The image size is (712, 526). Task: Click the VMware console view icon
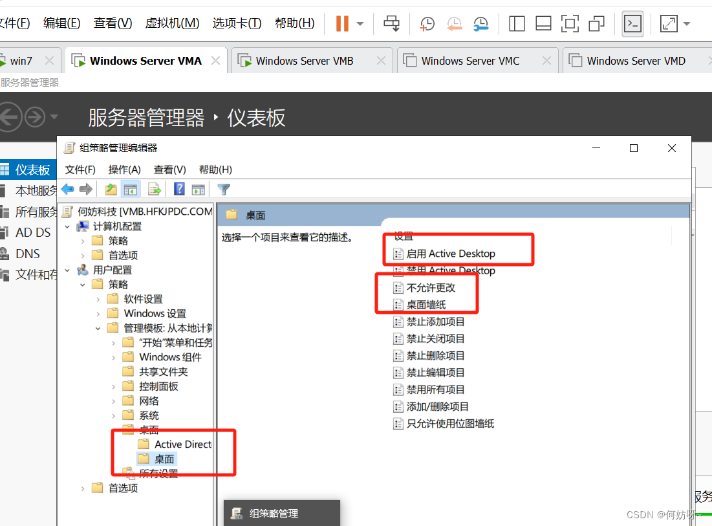(632, 24)
